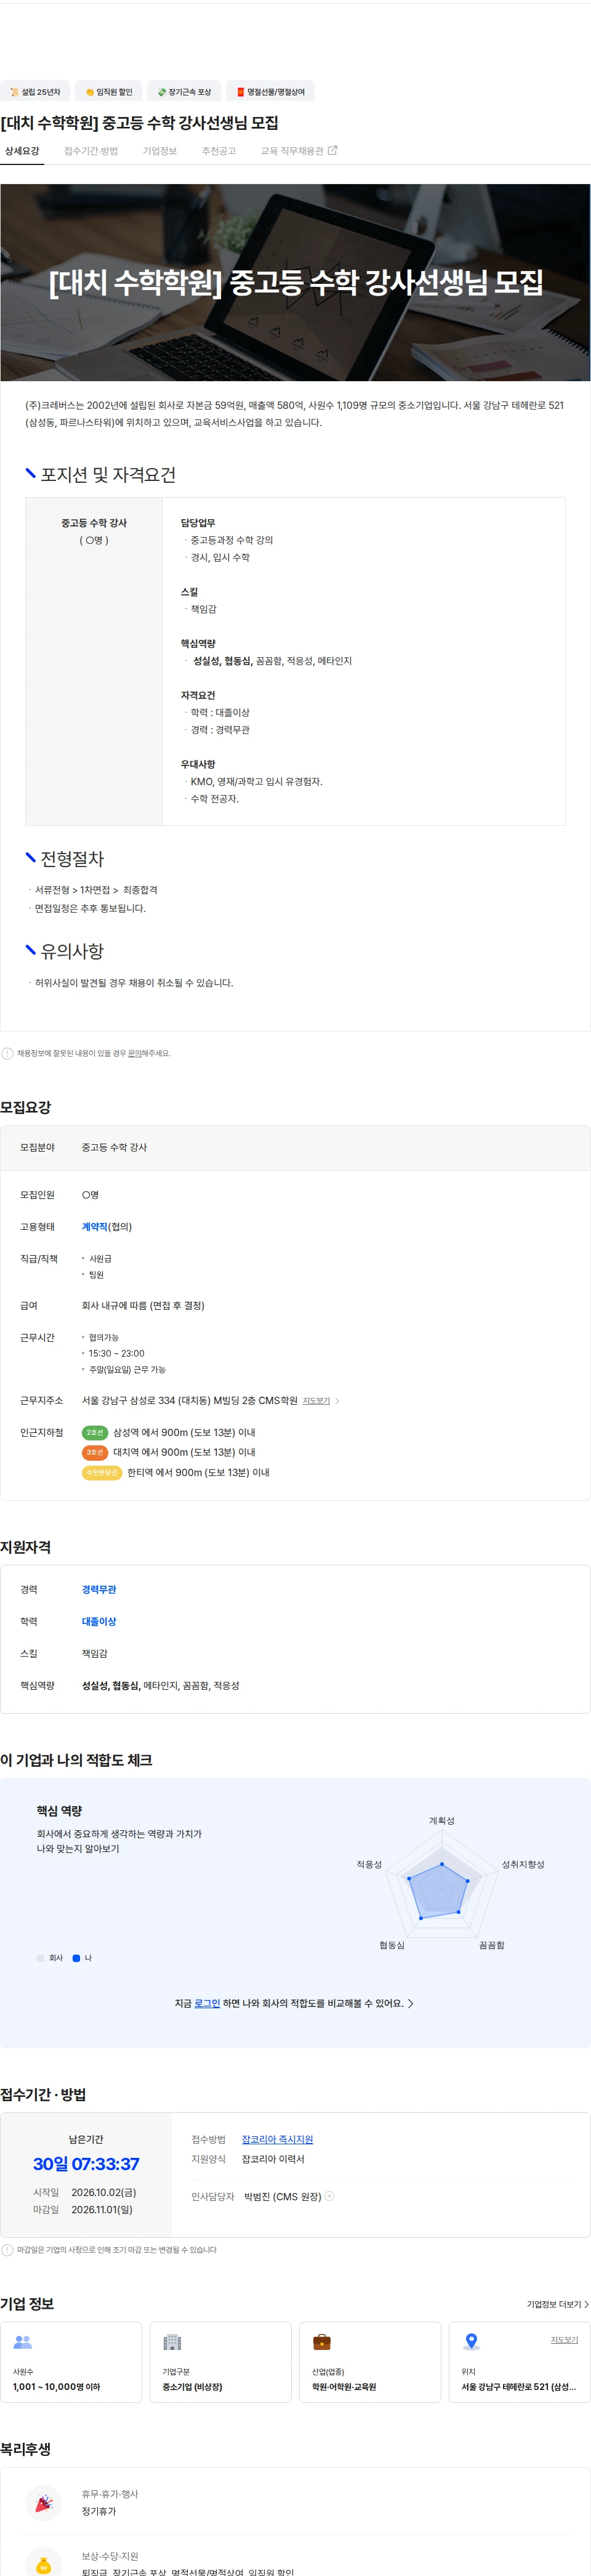Image resolution: width=591 pixels, height=2576 pixels.
Task: Click the 명절선물/명절상여 badge
Action: (x=270, y=92)
